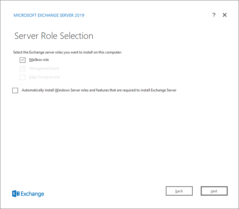Click the 'Edge Transport role' label text
Image resolution: width=239 pixels, height=209 pixels.
point(44,77)
